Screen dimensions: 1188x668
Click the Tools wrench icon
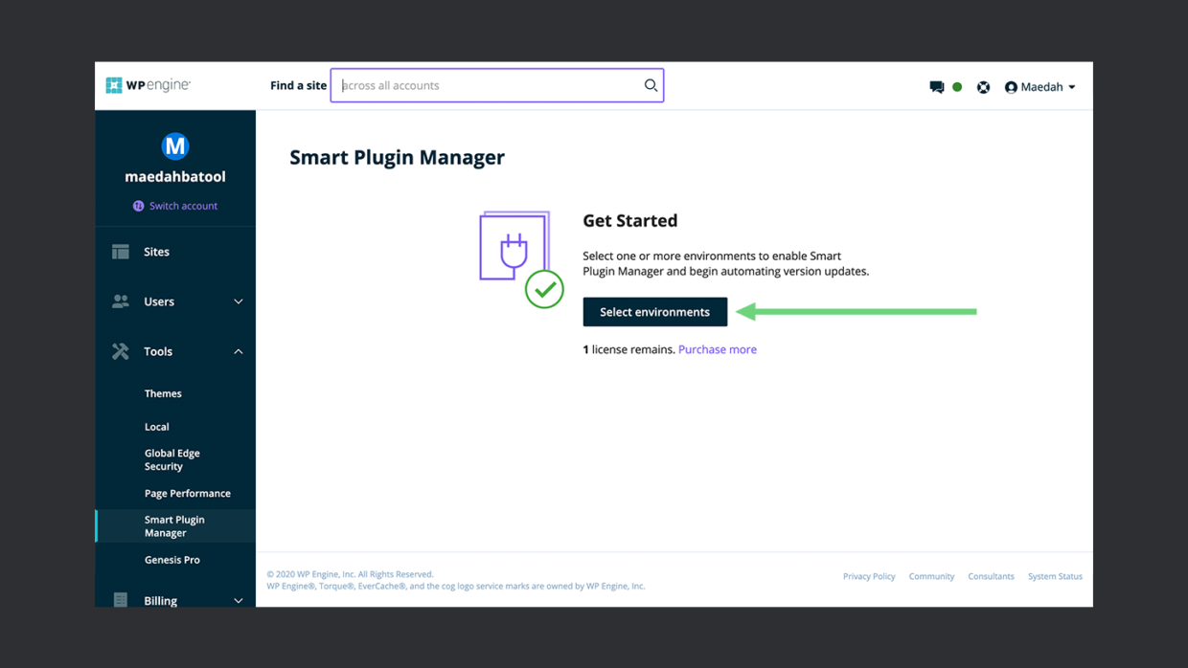(x=121, y=351)
